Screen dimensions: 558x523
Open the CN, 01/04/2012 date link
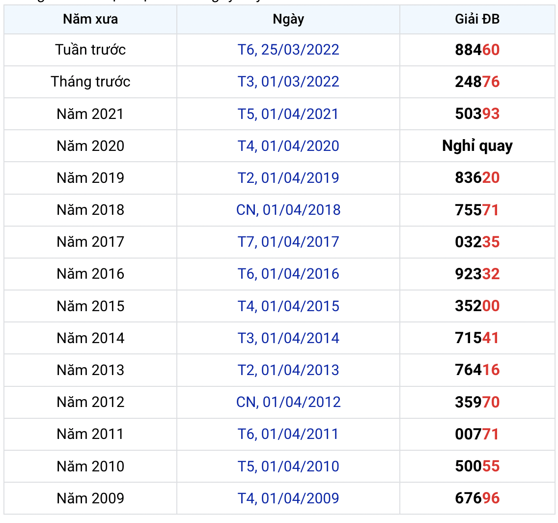click(x=288, y=402)
